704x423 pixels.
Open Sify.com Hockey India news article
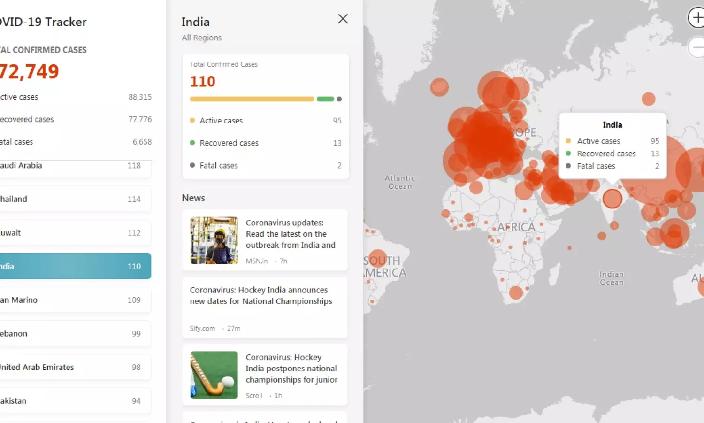(x=260, y=296)
